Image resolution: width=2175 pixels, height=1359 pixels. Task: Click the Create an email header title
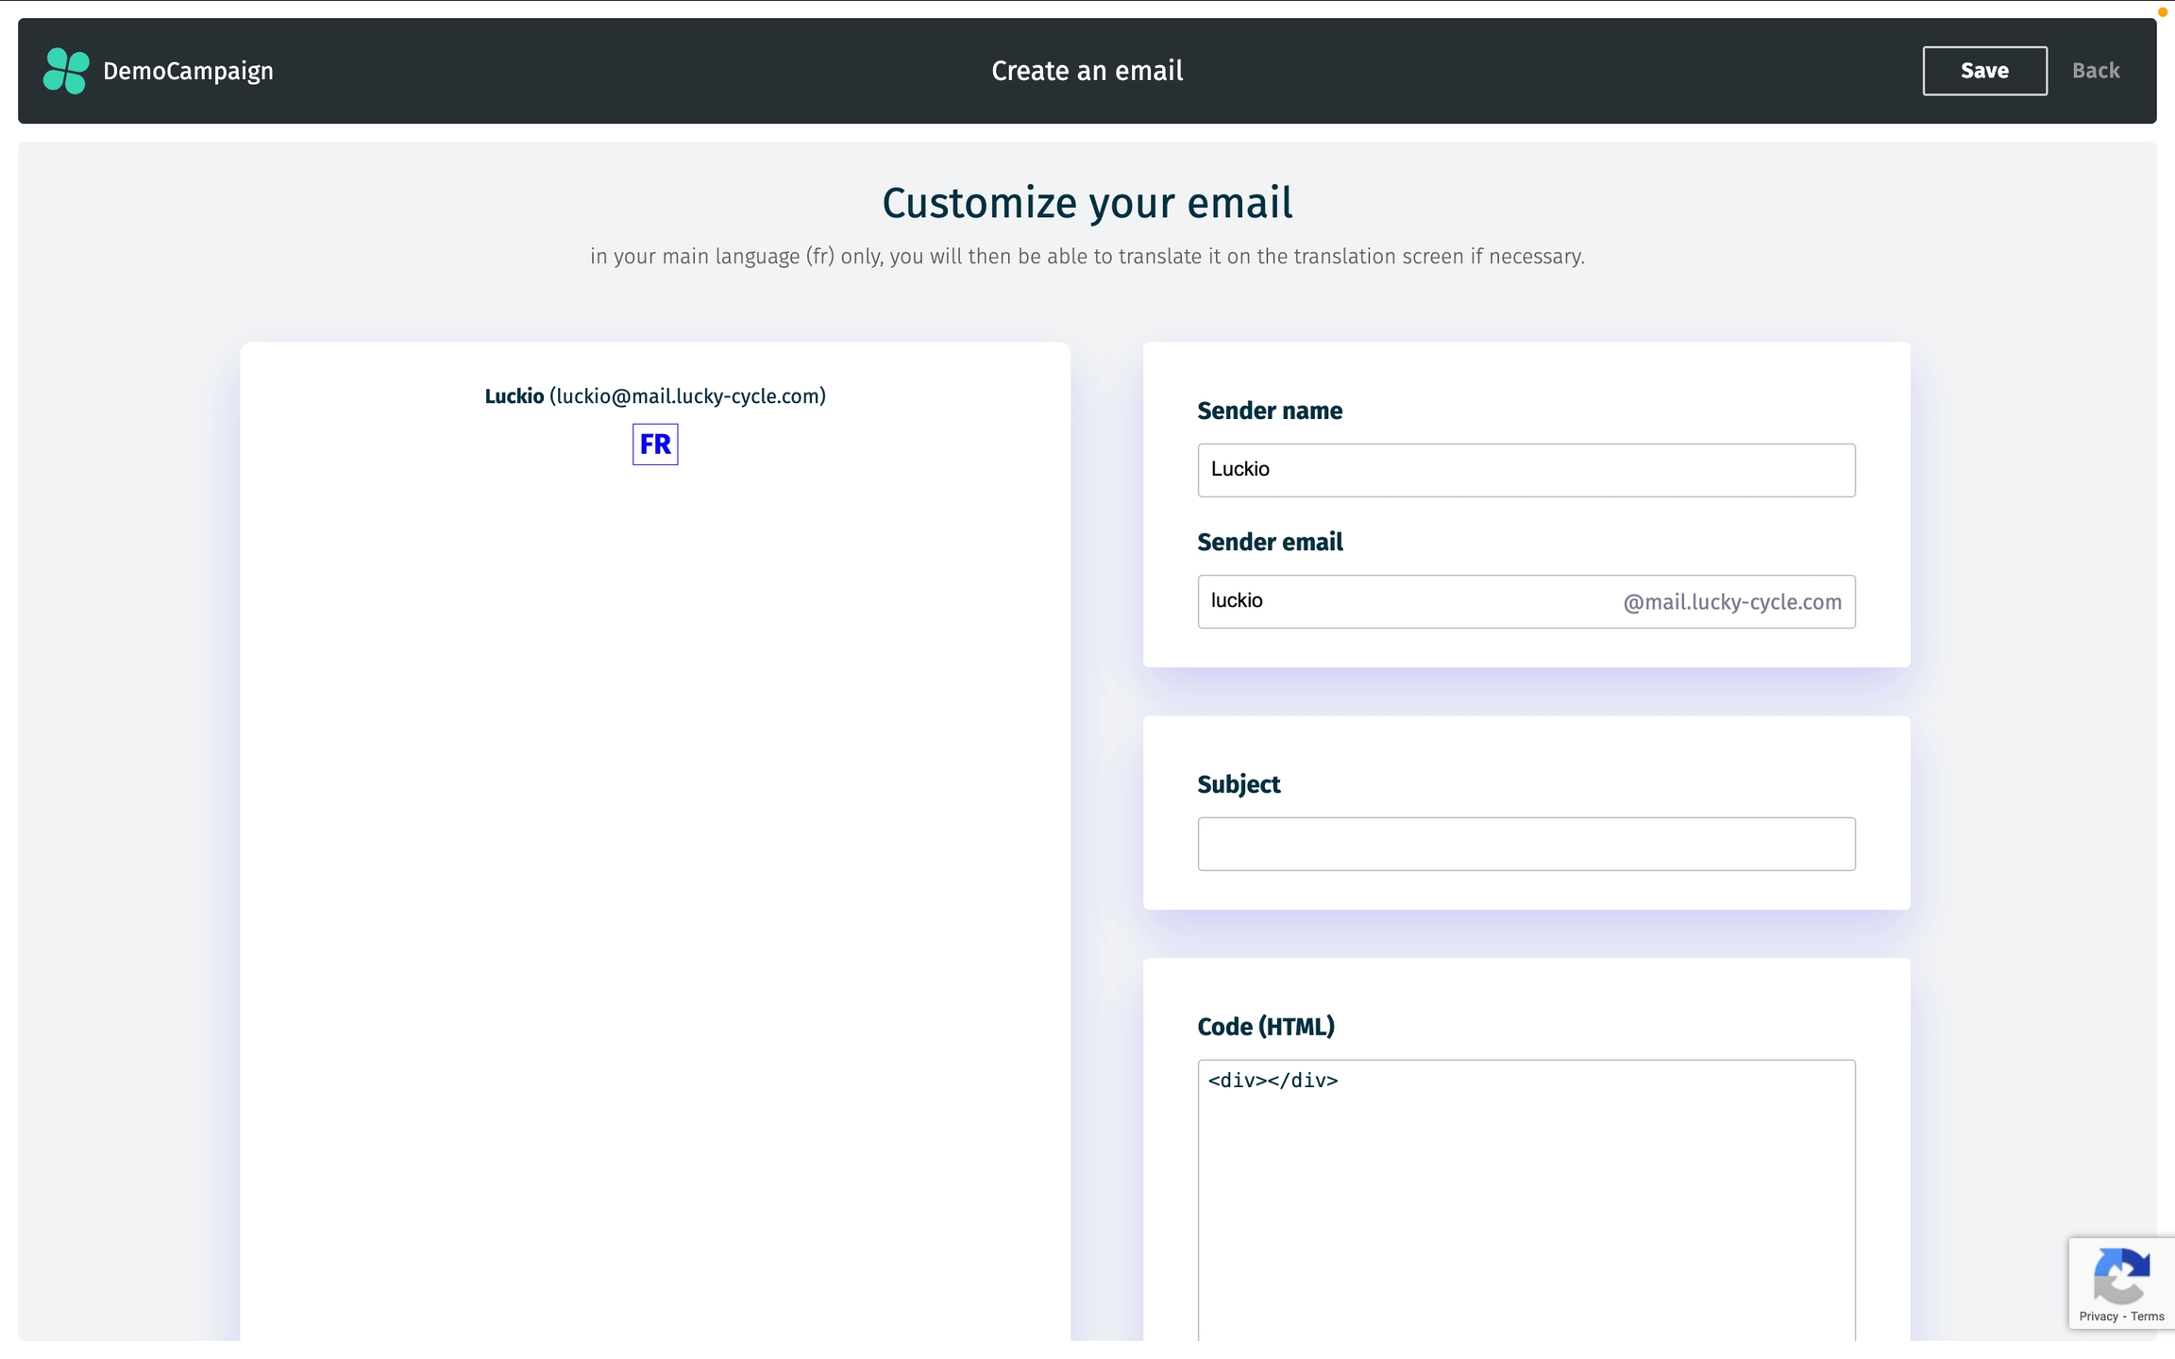pos(1087,71)
